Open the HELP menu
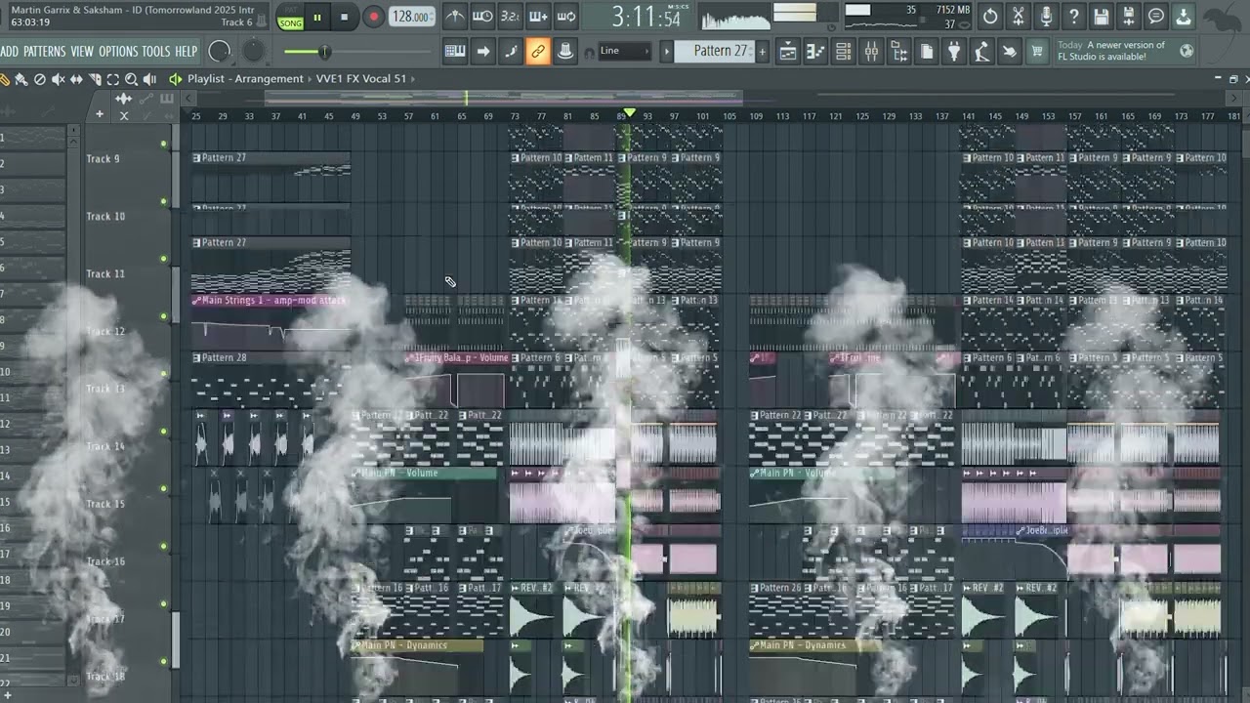This screenshot has height=703, width=1250. (186, 51)
